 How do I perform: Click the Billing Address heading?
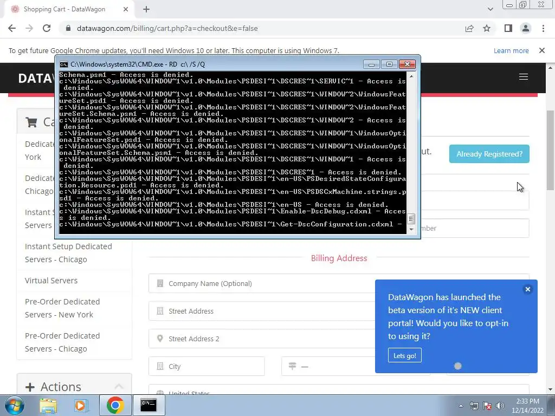tap(339, 258)
